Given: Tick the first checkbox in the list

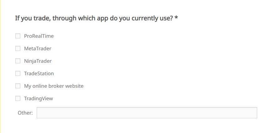Looking at the screenshot, I should click(x=18, y=36).
